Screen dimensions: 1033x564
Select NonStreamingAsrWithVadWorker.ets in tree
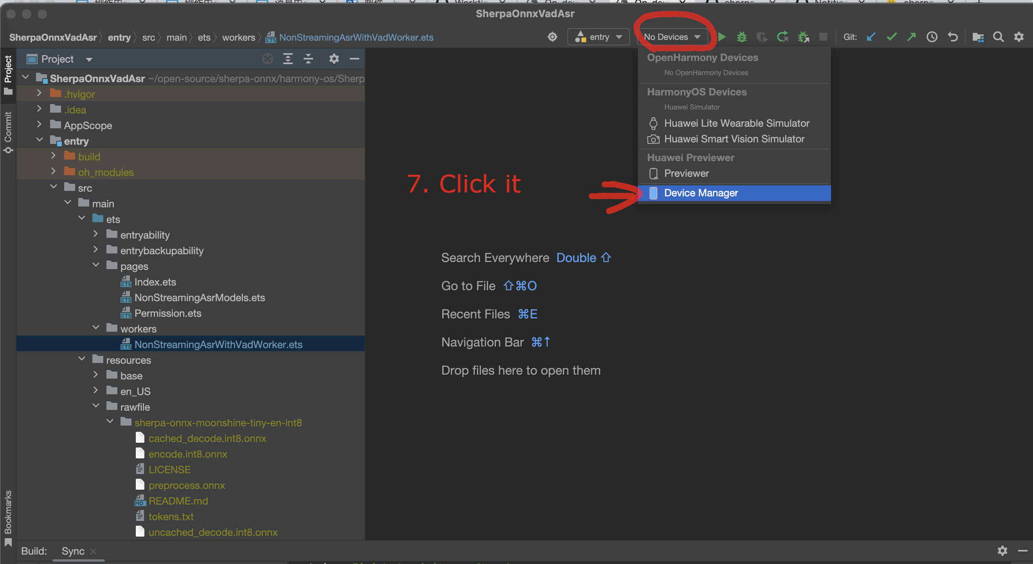(x=218, y=344)
